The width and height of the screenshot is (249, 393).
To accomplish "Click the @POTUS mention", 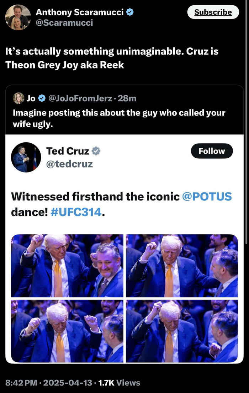I will pos(207,196).
